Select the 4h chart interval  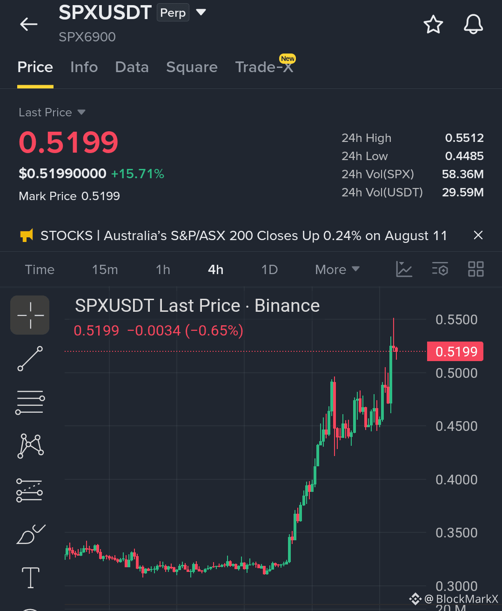(x=216, y=269)
